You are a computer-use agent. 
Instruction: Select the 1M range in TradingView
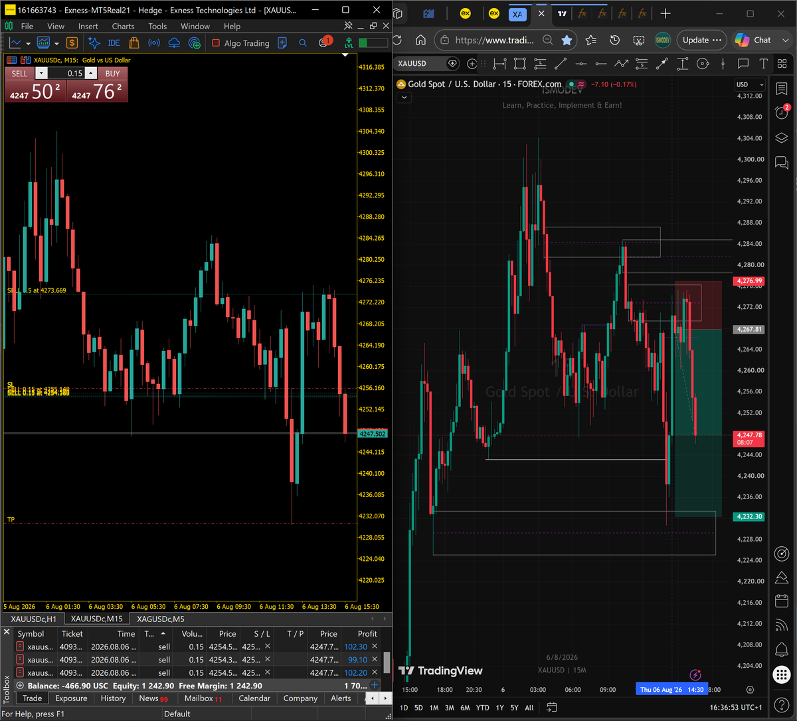pyautogui.click(x=434, y=708)
